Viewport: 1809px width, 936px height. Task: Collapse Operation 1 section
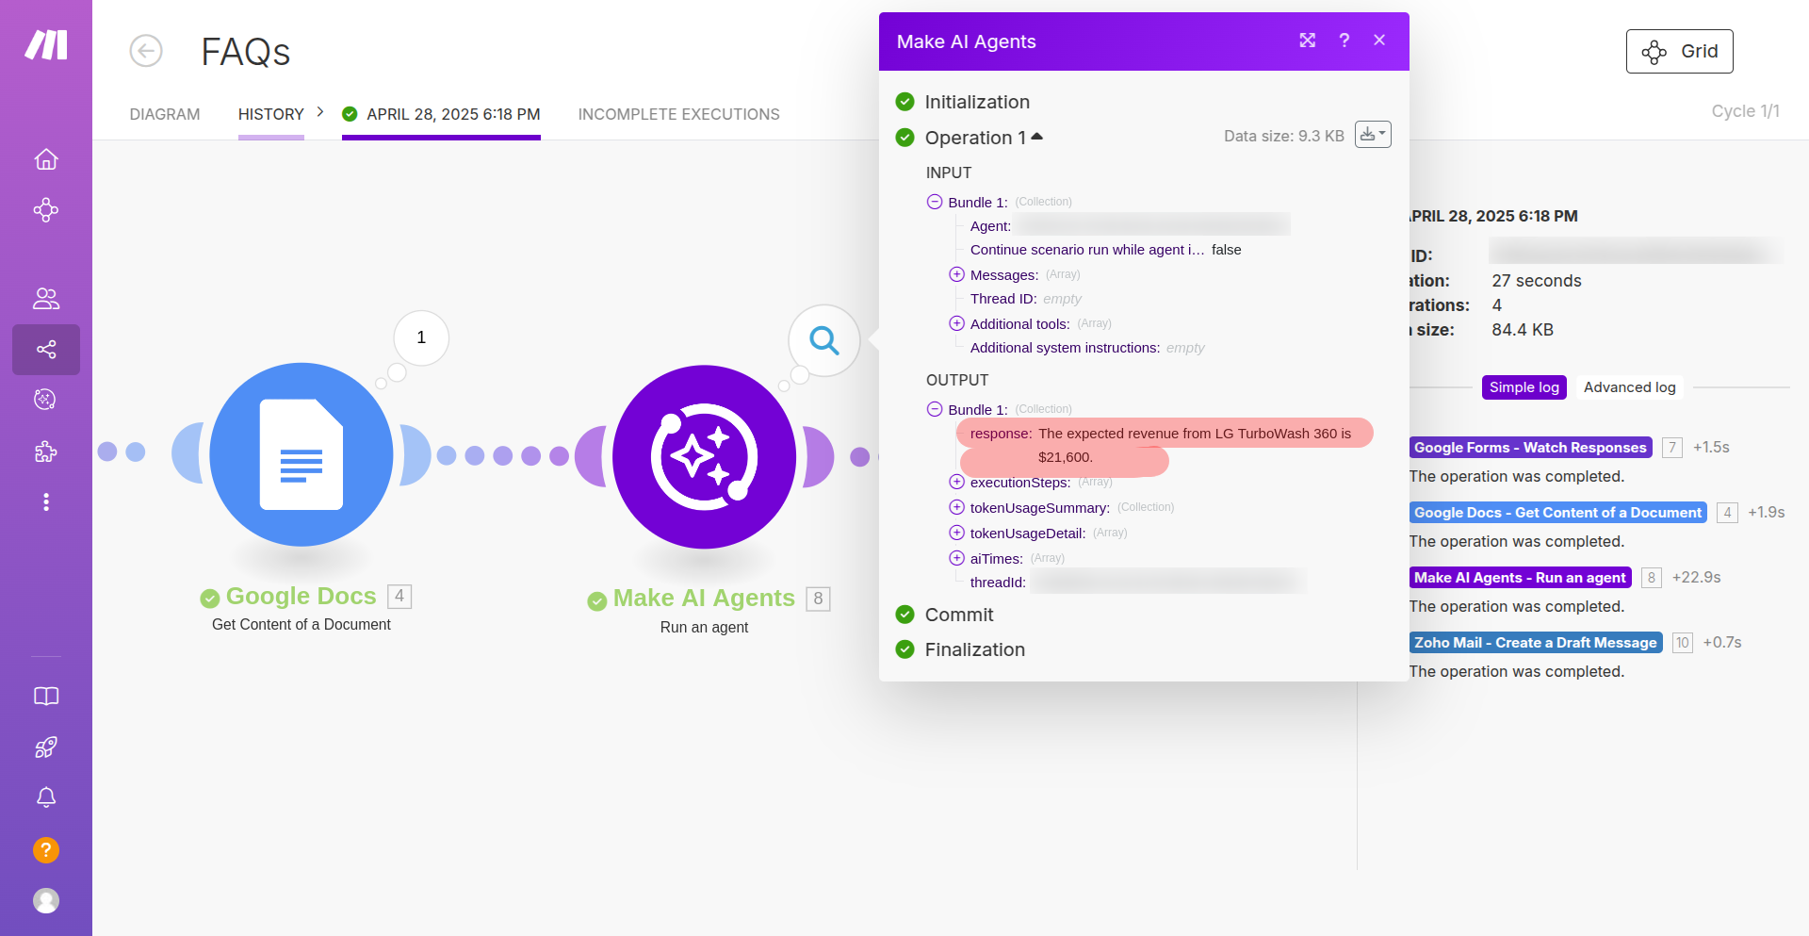tap(1036, 138)
